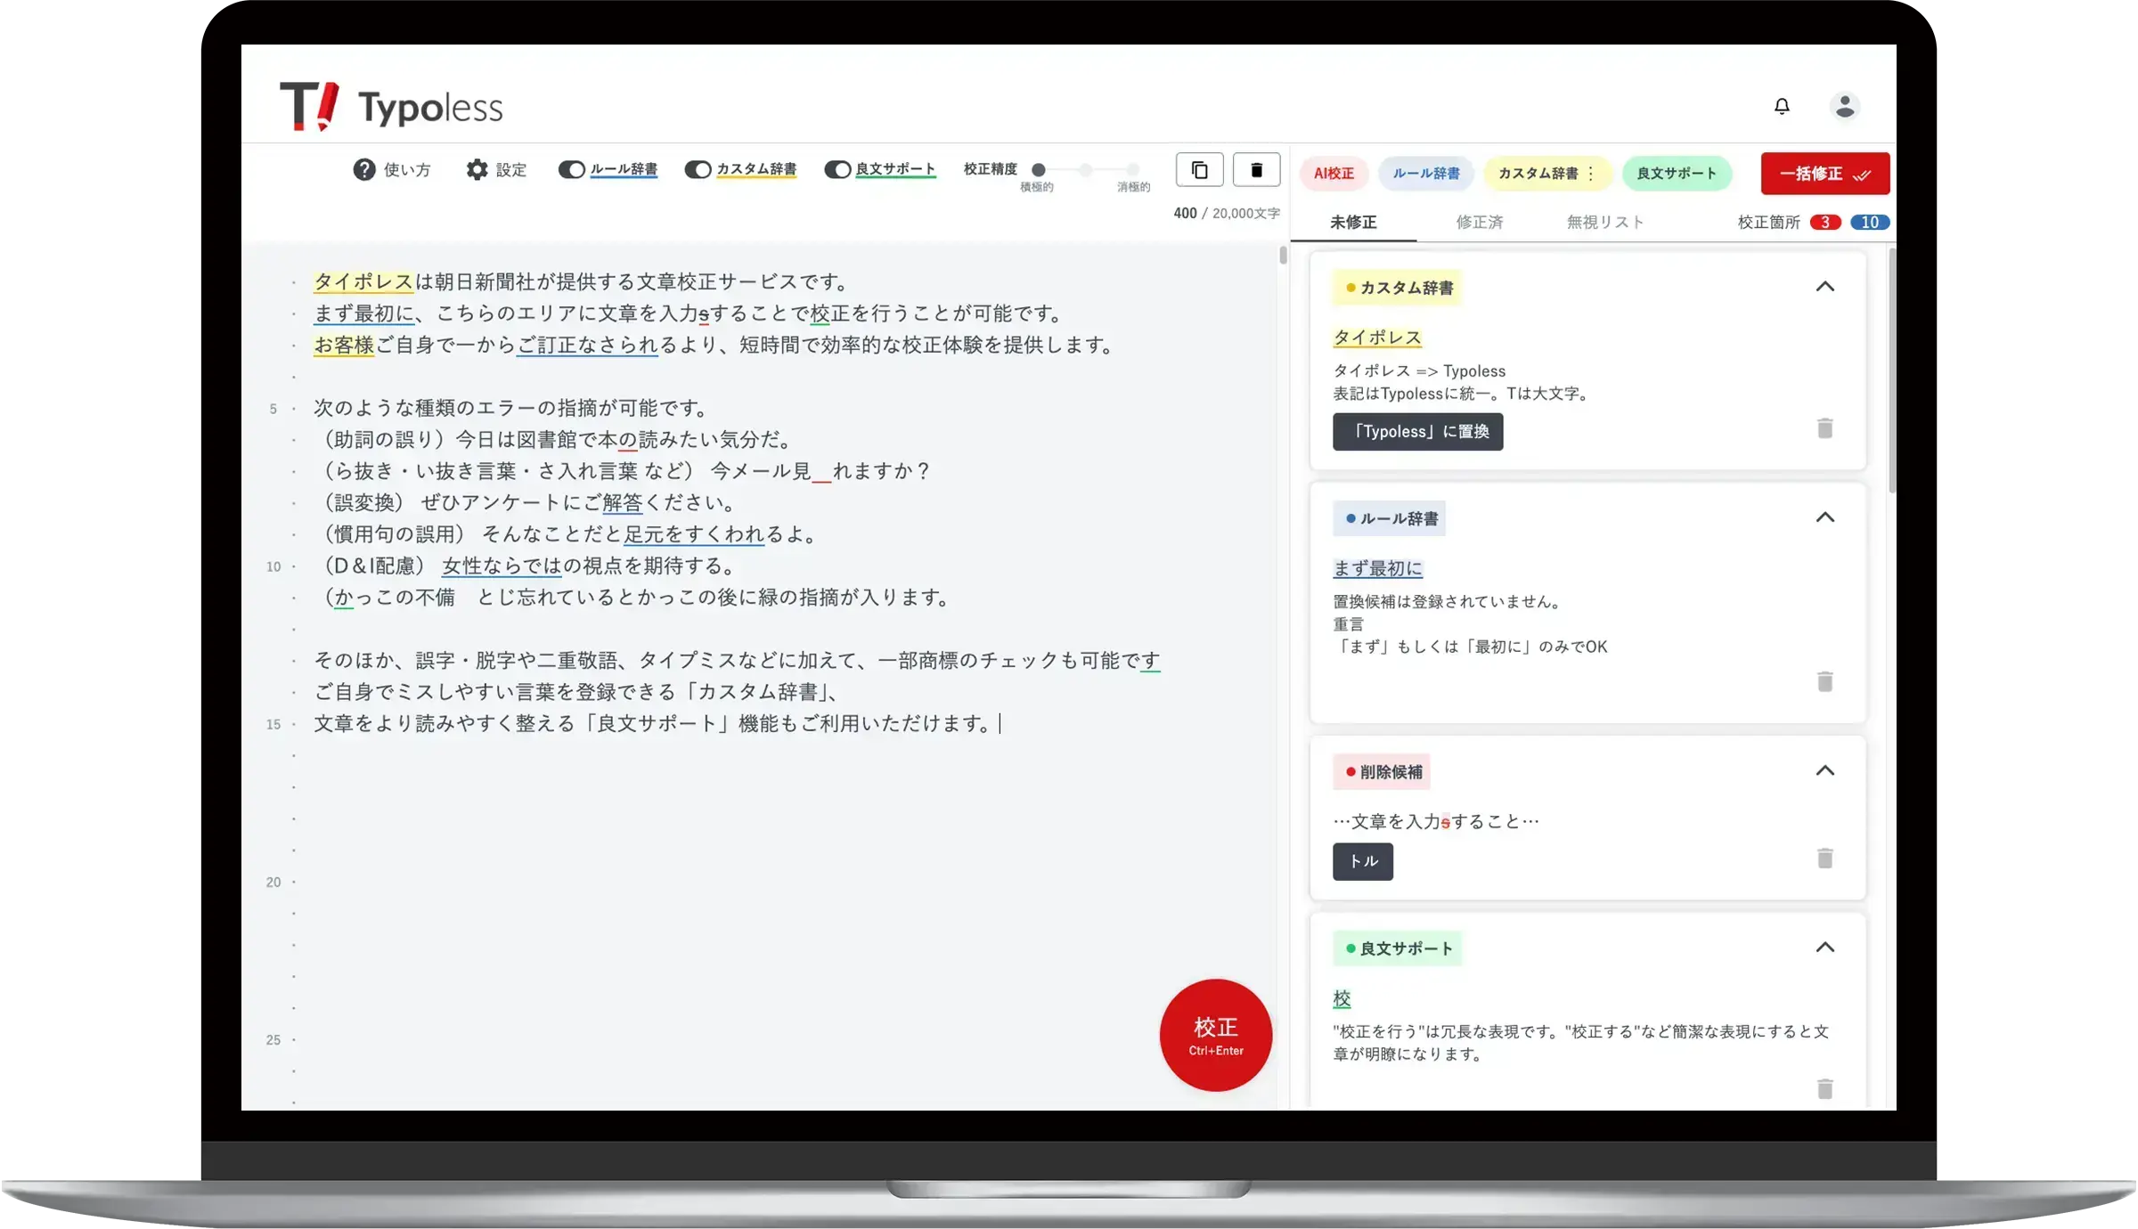
Task: Click まず最初に link in ルール辞書 card
Action: (x=1377, y=568)
